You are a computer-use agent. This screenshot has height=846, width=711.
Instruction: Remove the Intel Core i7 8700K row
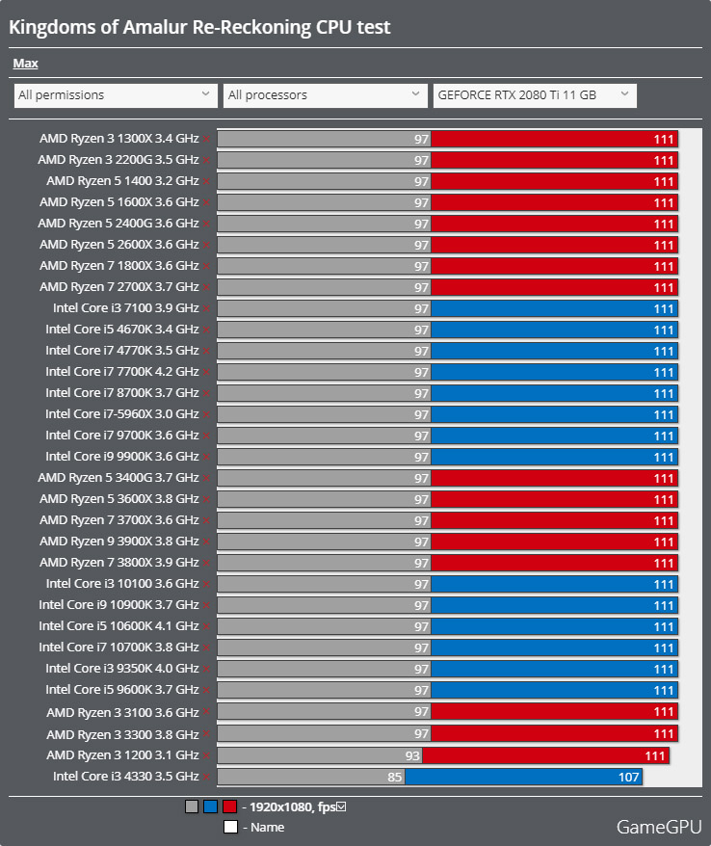(206, 393)
